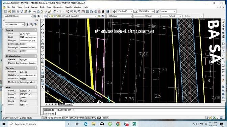Click the Zoom Previous icon
This screenshot has height=127, width=227.
79,11
